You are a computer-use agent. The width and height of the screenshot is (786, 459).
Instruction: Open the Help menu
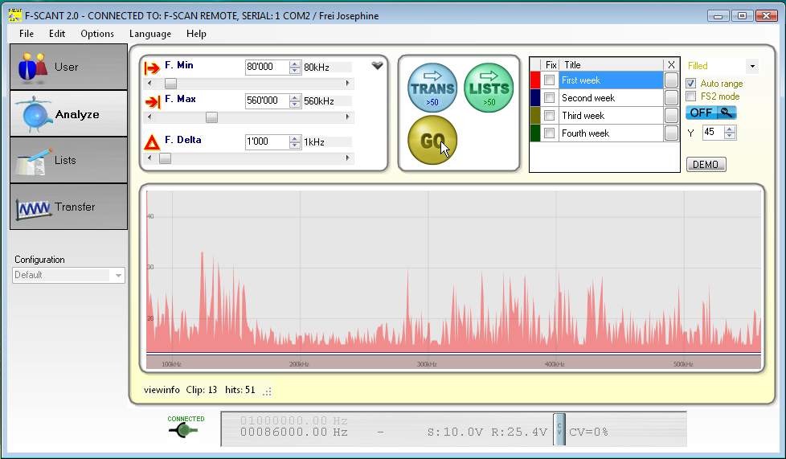[x=196, y=34]
